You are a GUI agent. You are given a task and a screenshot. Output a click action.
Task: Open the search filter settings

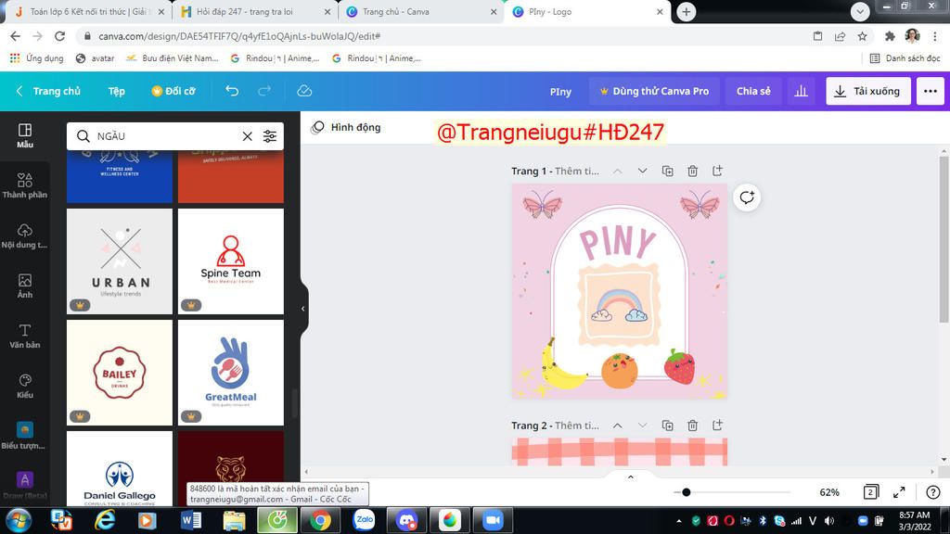coord(270,136)
